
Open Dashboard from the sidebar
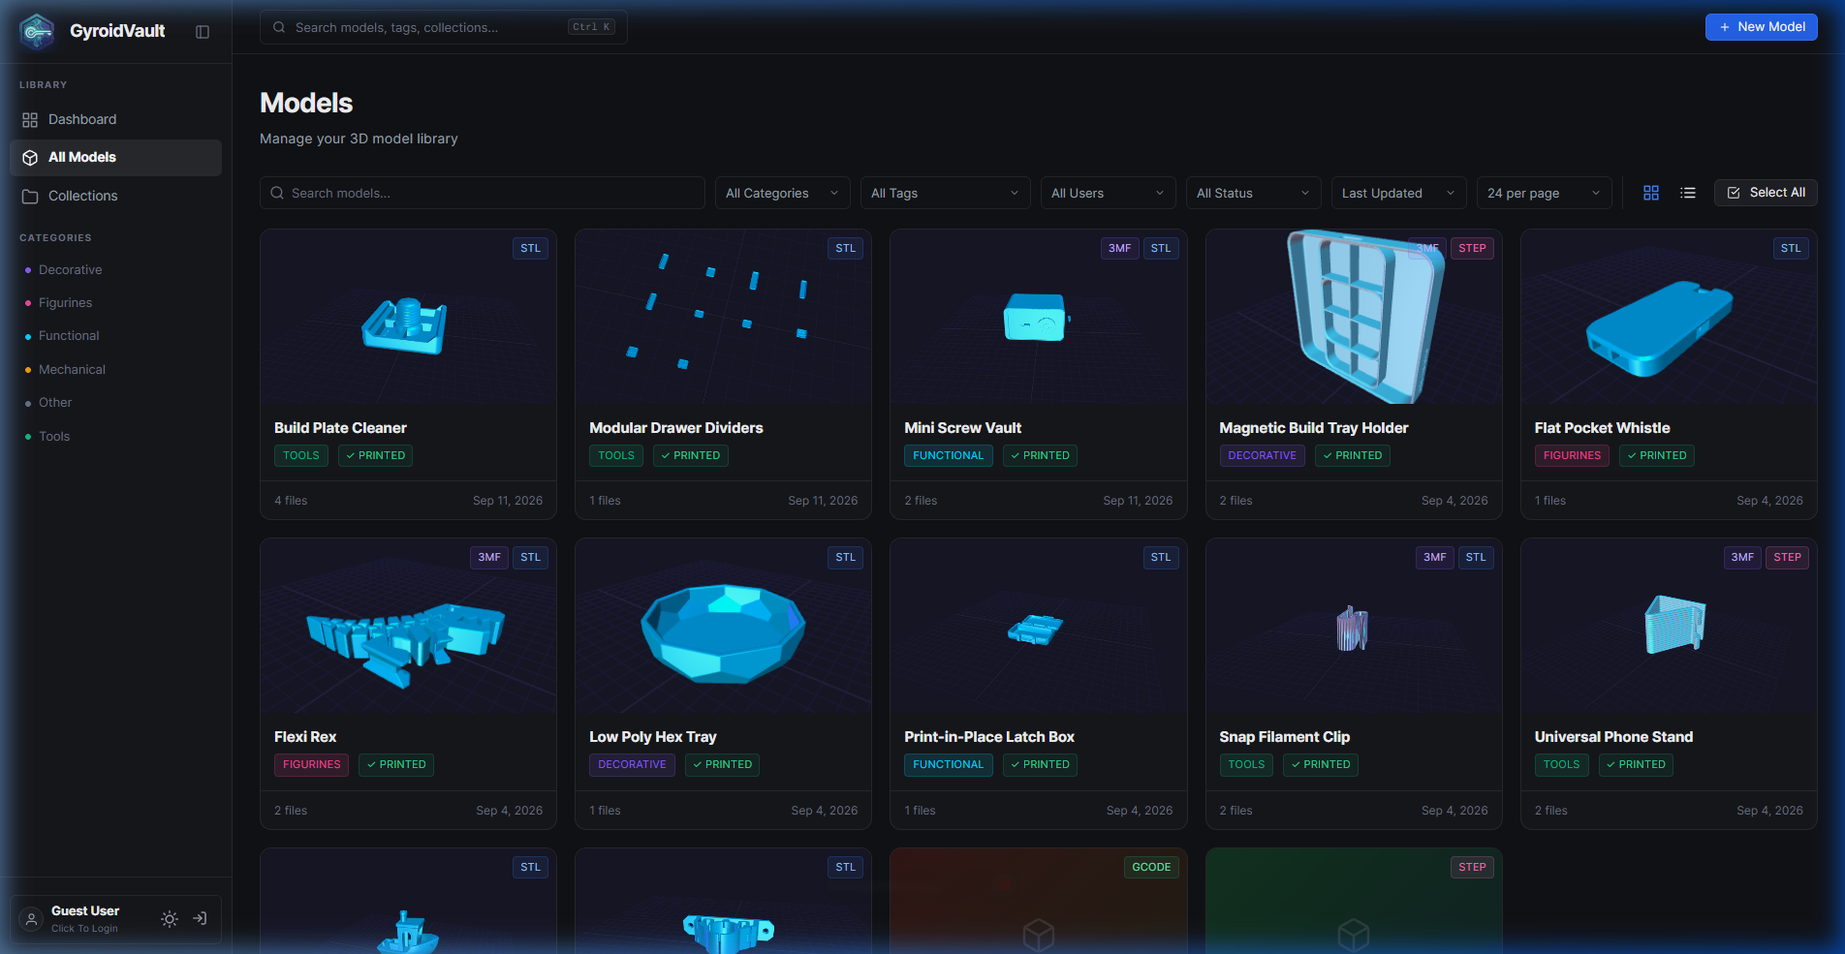(x=115, y=119)
